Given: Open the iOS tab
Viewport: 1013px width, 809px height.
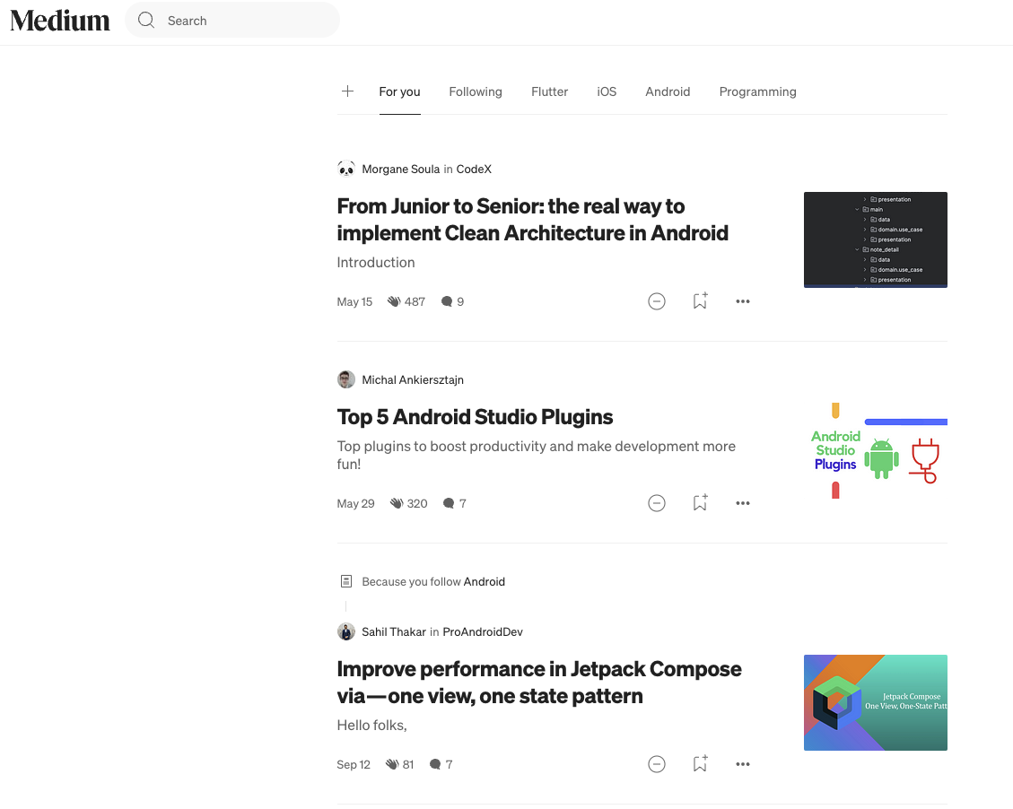Looking at the screenshot, I should point(607,91).
